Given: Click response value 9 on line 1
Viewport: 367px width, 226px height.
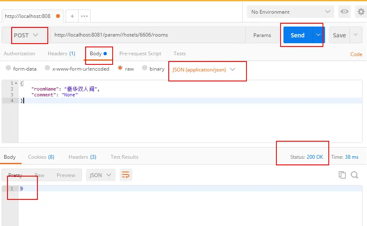Looking at the screenshot, I should (22, 189).
